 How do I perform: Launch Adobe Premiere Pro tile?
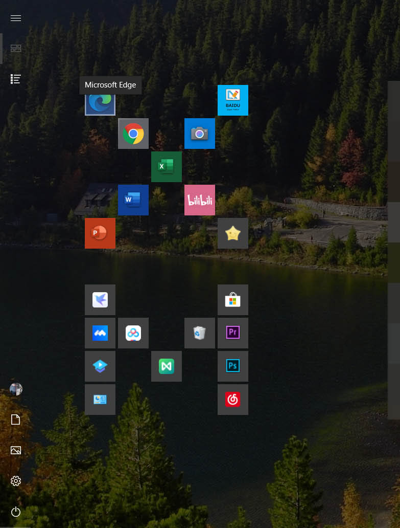click(232, 333)
